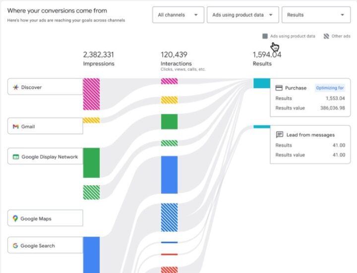Toggle the Other ads striped legend
This screenshot has width=357, height=273.
(337, 36)
